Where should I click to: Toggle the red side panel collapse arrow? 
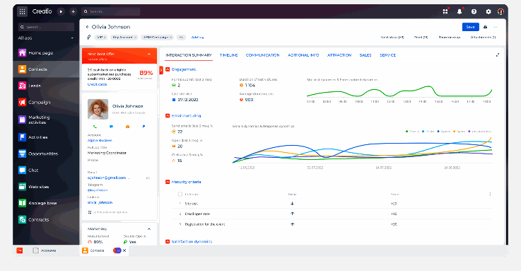(x=161, y=70)
